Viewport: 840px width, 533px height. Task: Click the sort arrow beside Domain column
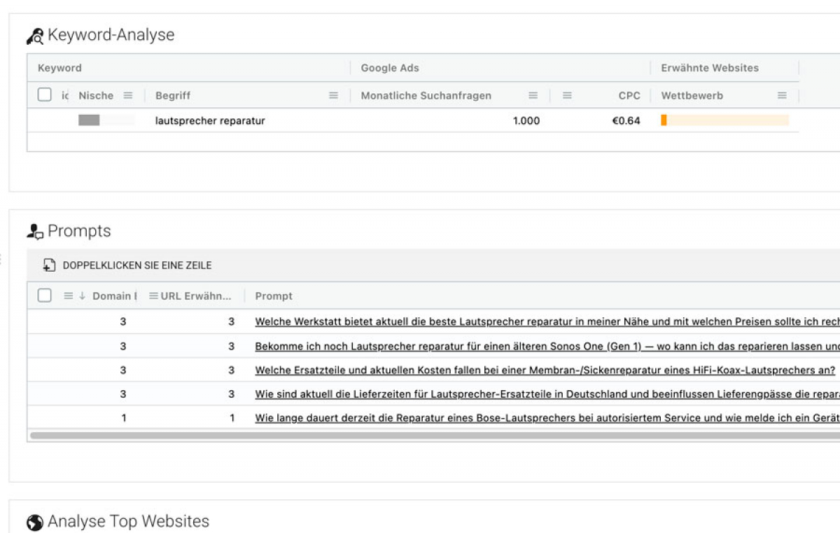82,296
